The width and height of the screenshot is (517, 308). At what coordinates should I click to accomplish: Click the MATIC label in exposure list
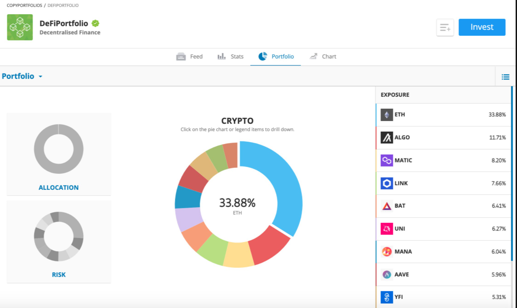(x=403, y=160)
